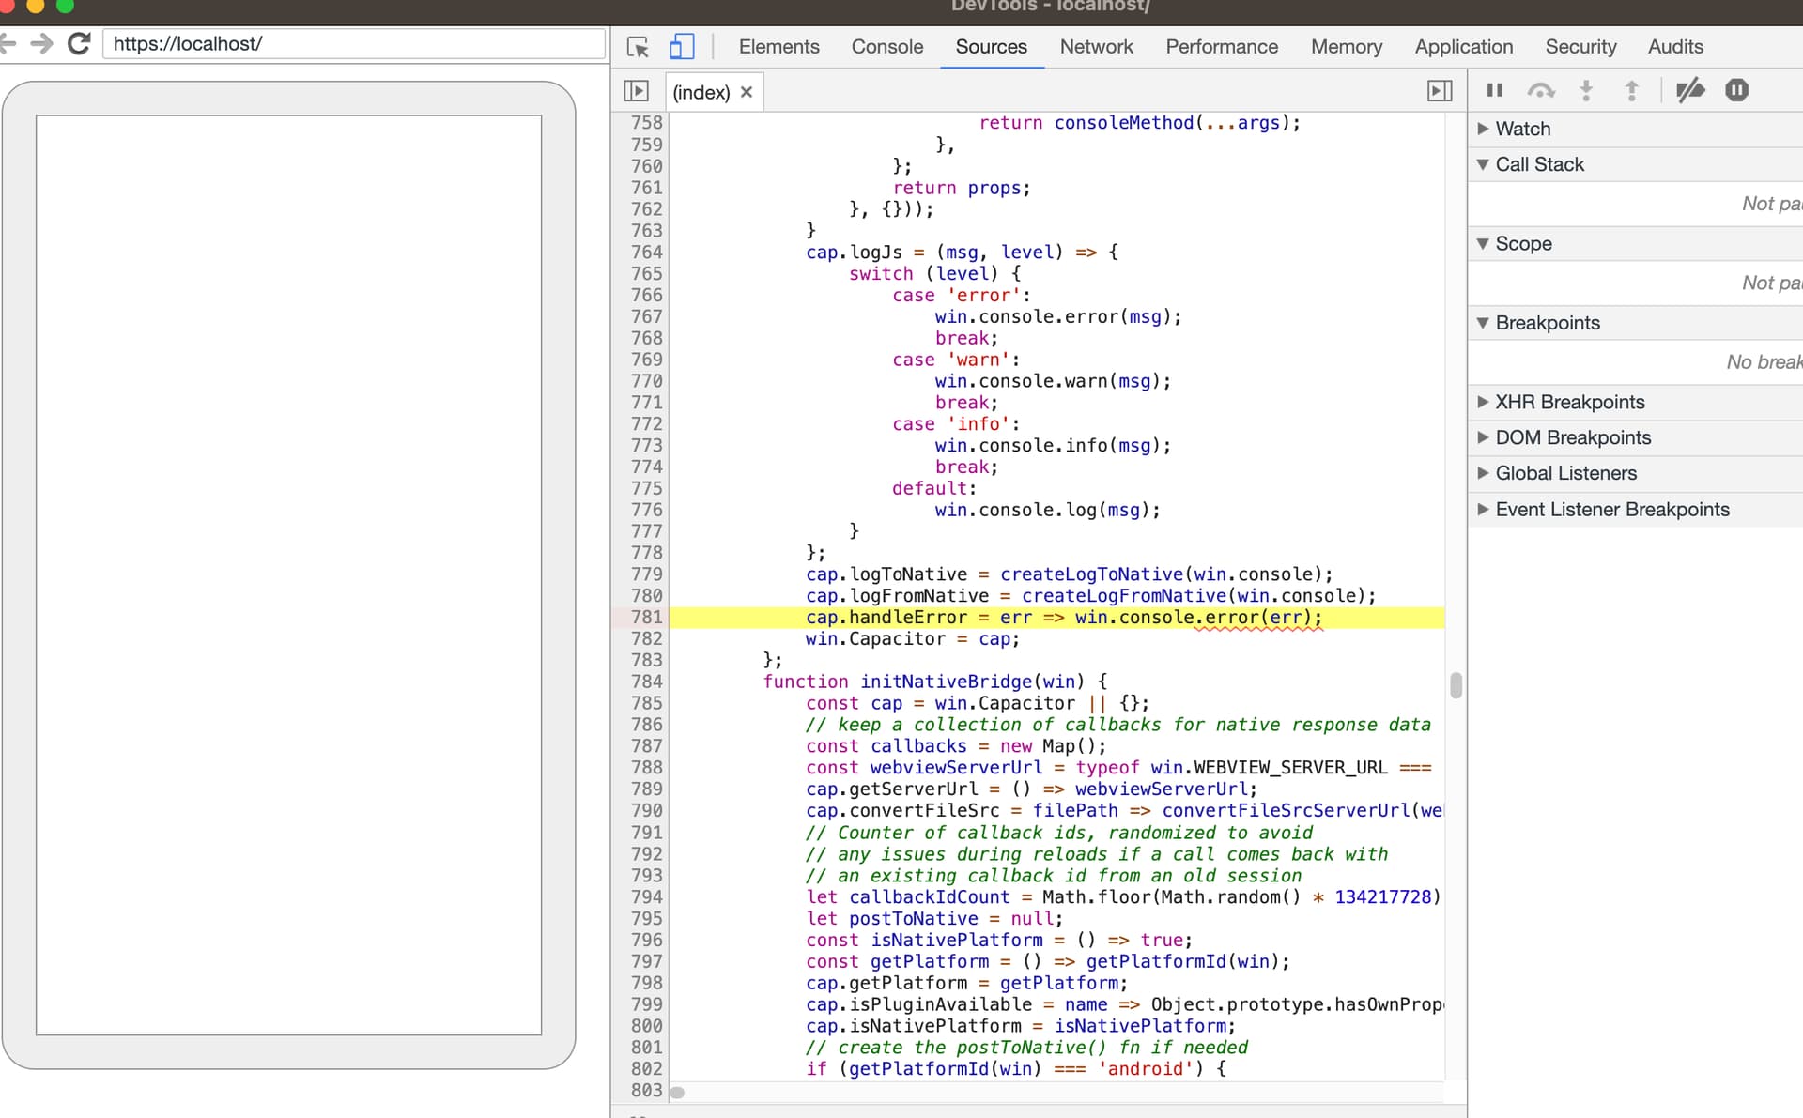Show the file navigator pane

(x=636, y=91)
